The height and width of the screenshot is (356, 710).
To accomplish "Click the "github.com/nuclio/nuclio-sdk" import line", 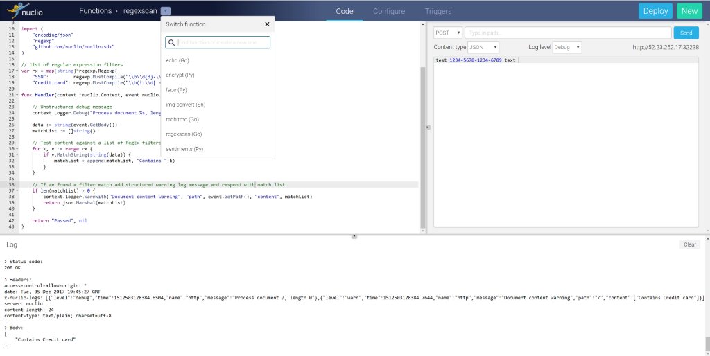I will tap(73, 46).
